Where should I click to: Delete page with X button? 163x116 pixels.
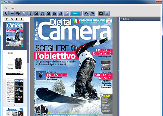12,19
